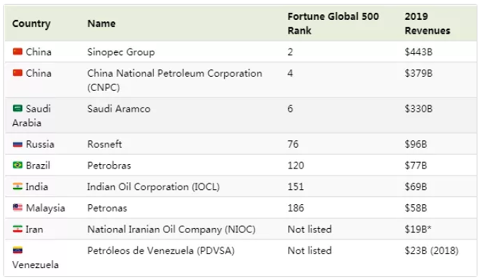Click the Iran flag icon
This screenshot has width=481, height=279.
tap(18, 229)
